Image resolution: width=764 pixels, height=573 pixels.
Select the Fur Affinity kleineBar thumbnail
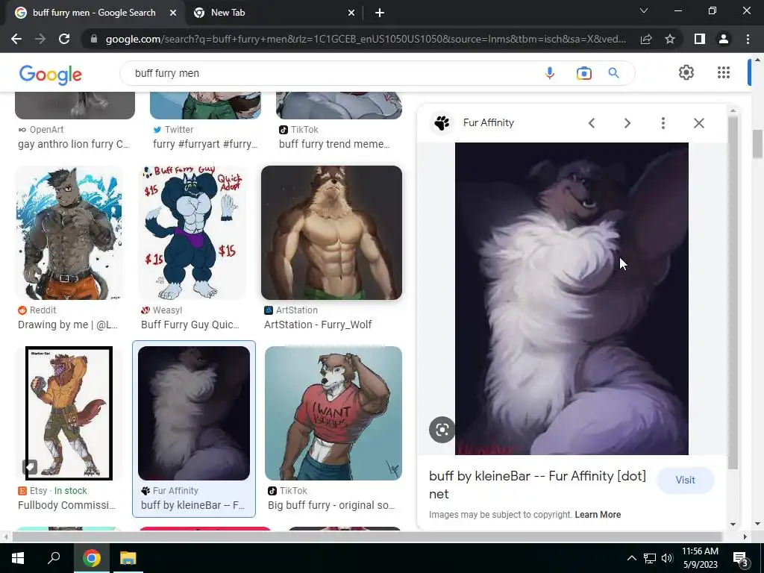(194, 413)
